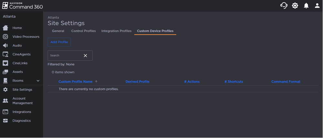The height and width of the screenshot is (138, 323).
Task: Expand the Rooms chevron
Action: (x=38, y=81)
